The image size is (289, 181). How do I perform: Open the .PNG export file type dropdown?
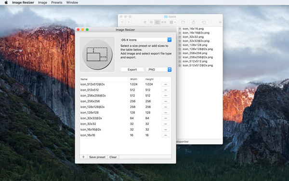click(x=158, y=70)
